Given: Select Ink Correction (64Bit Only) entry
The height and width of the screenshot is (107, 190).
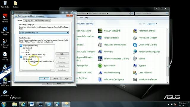Looking at the screenshot, I should tap(37, 55).
